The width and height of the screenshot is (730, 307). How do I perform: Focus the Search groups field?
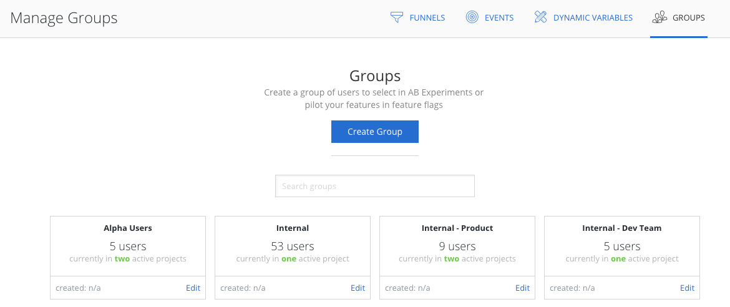click(x=375, y=187)
